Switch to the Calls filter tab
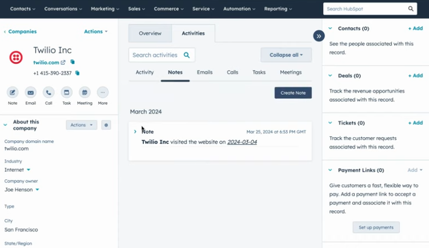Viewport: 429px width, 248px height. (233, 72)
